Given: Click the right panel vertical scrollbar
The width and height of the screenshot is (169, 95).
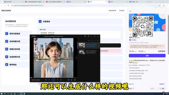Looking at the screenshot, I should [168, 35].
